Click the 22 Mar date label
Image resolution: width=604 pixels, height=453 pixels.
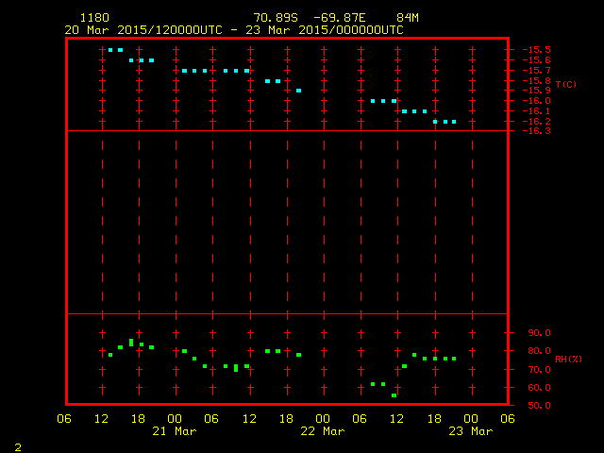pyautogui.click(x=322, y=431)
